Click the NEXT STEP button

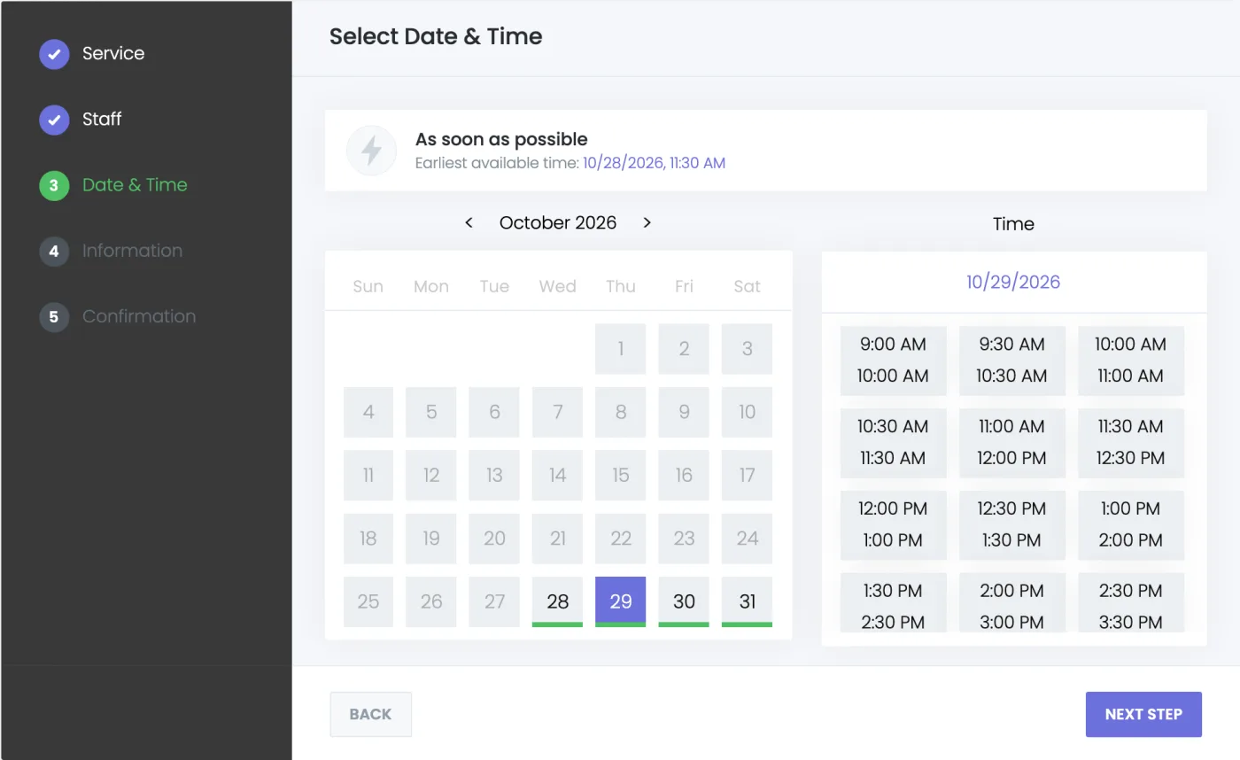coord(1143,714)
